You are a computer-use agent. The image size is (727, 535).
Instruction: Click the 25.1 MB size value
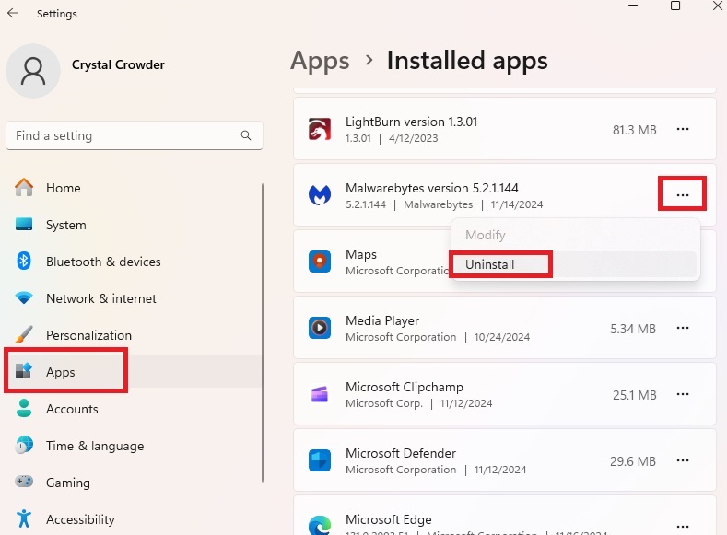click(x=634, y=395)
